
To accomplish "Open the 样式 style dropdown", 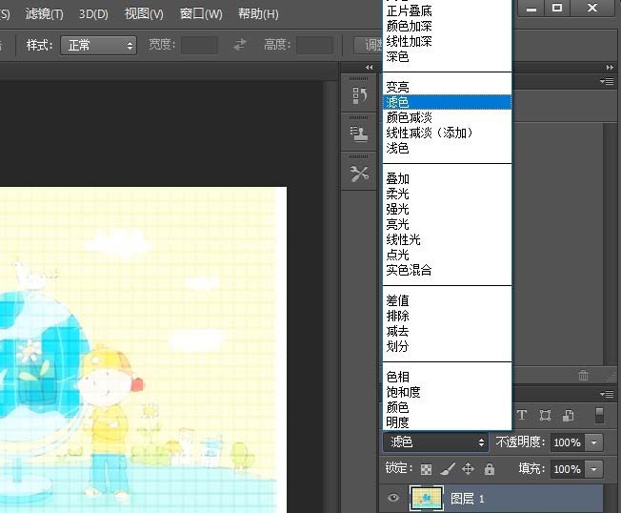I will pos(98,45).
